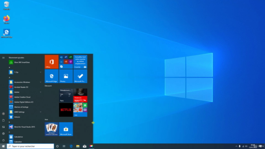Select the Firefox desktop shortcut
The width and height of the screenshot is (265, 149).
[7, 19]
